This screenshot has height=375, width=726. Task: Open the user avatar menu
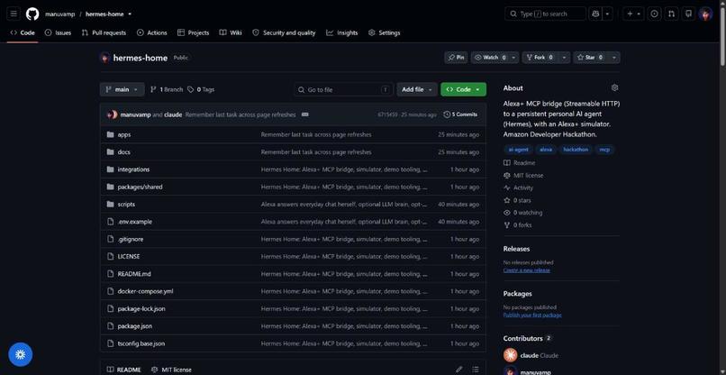(705, 14)
